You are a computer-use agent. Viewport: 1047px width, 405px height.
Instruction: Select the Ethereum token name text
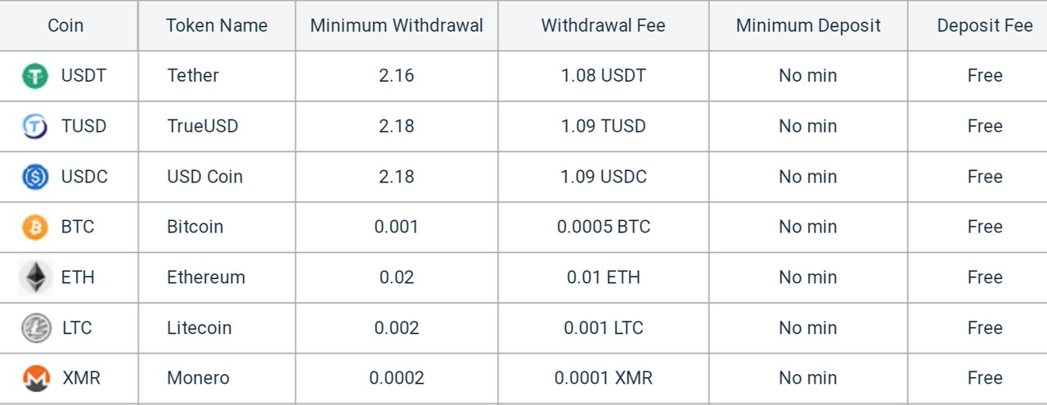coord(206,278)
